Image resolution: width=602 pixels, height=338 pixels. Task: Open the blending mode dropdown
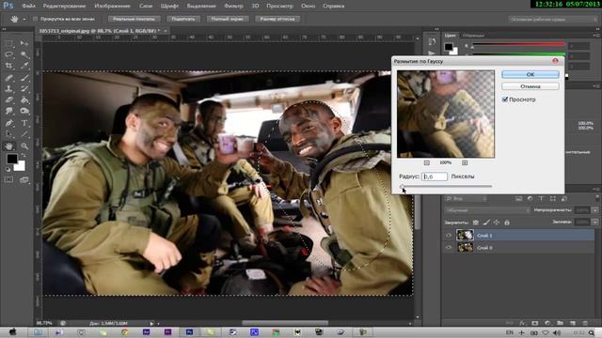[x=487, y=210]
